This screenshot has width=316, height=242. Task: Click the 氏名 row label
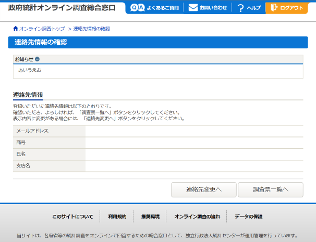coord(21,154)
